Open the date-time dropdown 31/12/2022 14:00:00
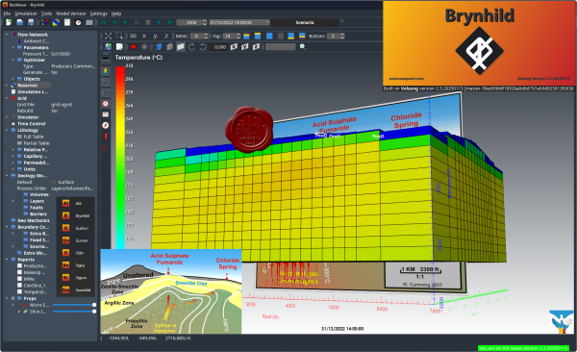The width and height of the screenshot is (577, 352). (x=239, y=22)
